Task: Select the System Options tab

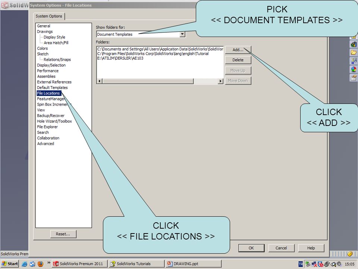Action: coord(49,16)
